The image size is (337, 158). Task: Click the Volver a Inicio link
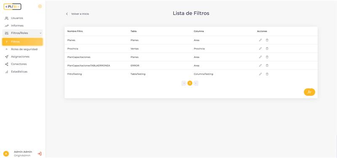tap(80, 14)
